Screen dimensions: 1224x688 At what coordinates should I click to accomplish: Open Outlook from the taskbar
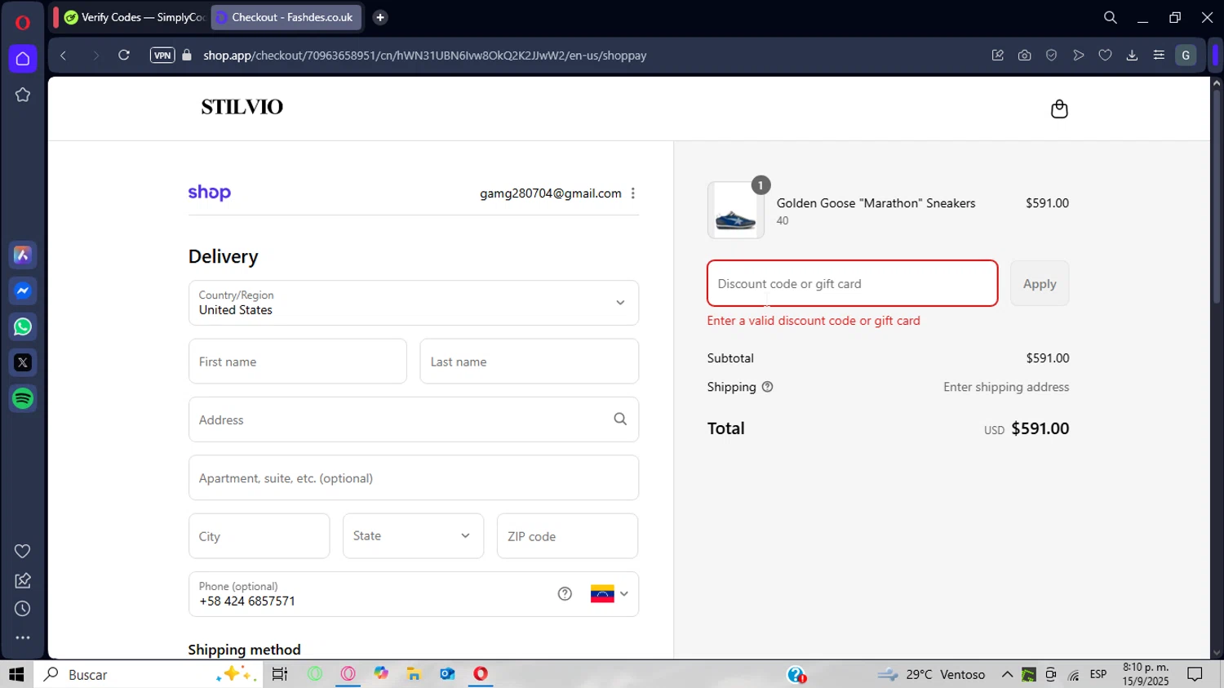click(x=447, y=674)
